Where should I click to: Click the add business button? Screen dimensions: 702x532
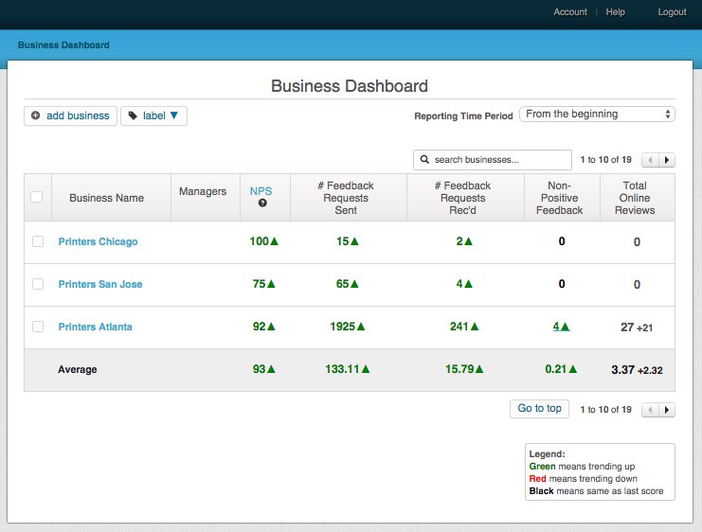tap(71, 115)
